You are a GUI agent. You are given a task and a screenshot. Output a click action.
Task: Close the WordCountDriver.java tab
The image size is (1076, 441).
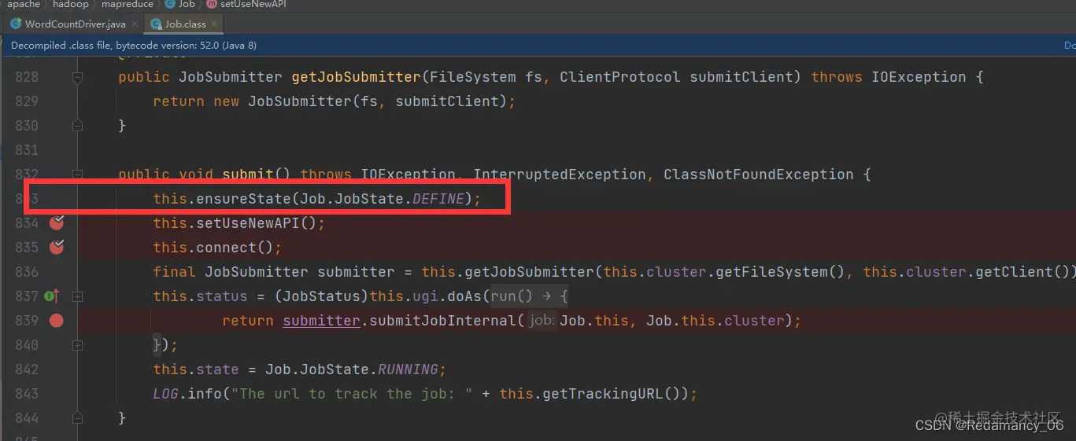click(134, 24)
